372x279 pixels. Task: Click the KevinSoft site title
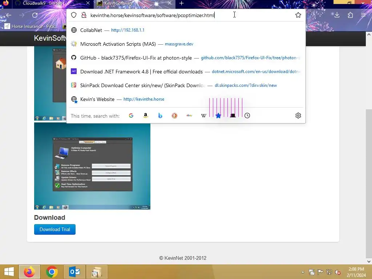[x=50, y=38]
